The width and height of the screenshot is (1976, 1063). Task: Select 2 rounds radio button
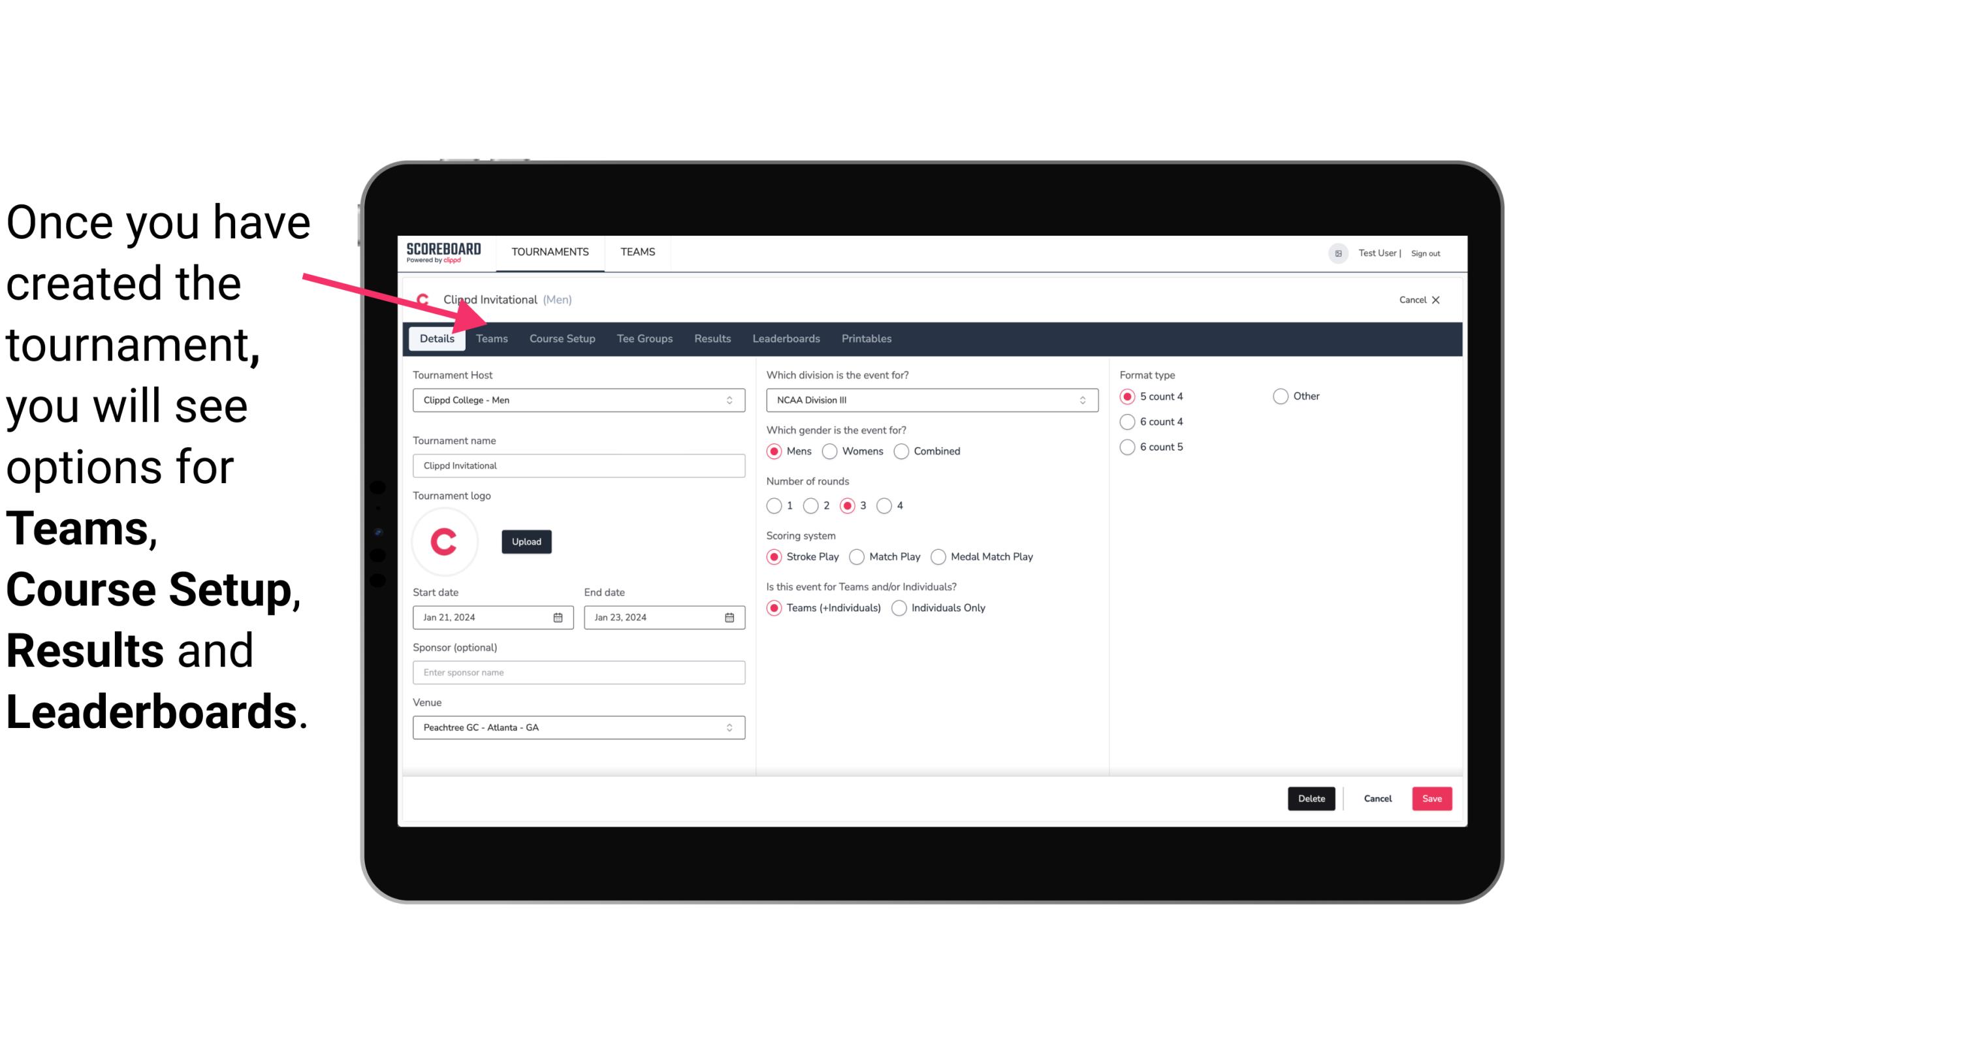814,505
